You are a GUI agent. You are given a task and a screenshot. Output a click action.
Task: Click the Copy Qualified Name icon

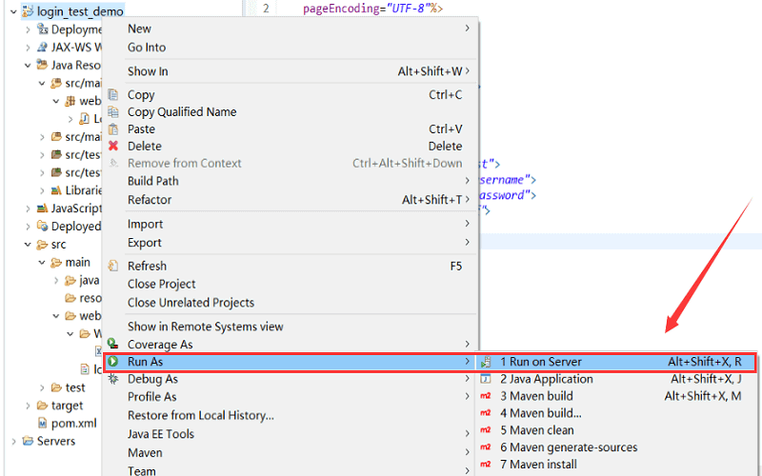coord(112,111)
